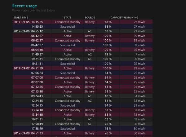Image resolution: width=186 pixels, height=137 pixels.
Task: Click the STATE column header
Action: [67, 17]
